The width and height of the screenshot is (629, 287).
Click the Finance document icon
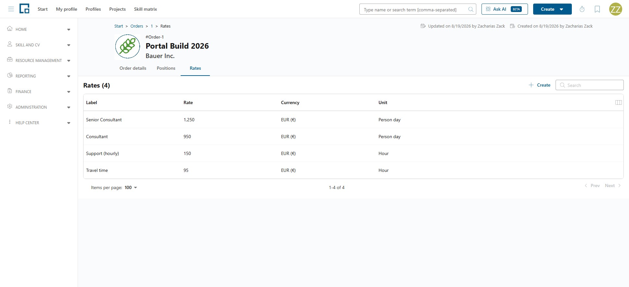(10, 91)
